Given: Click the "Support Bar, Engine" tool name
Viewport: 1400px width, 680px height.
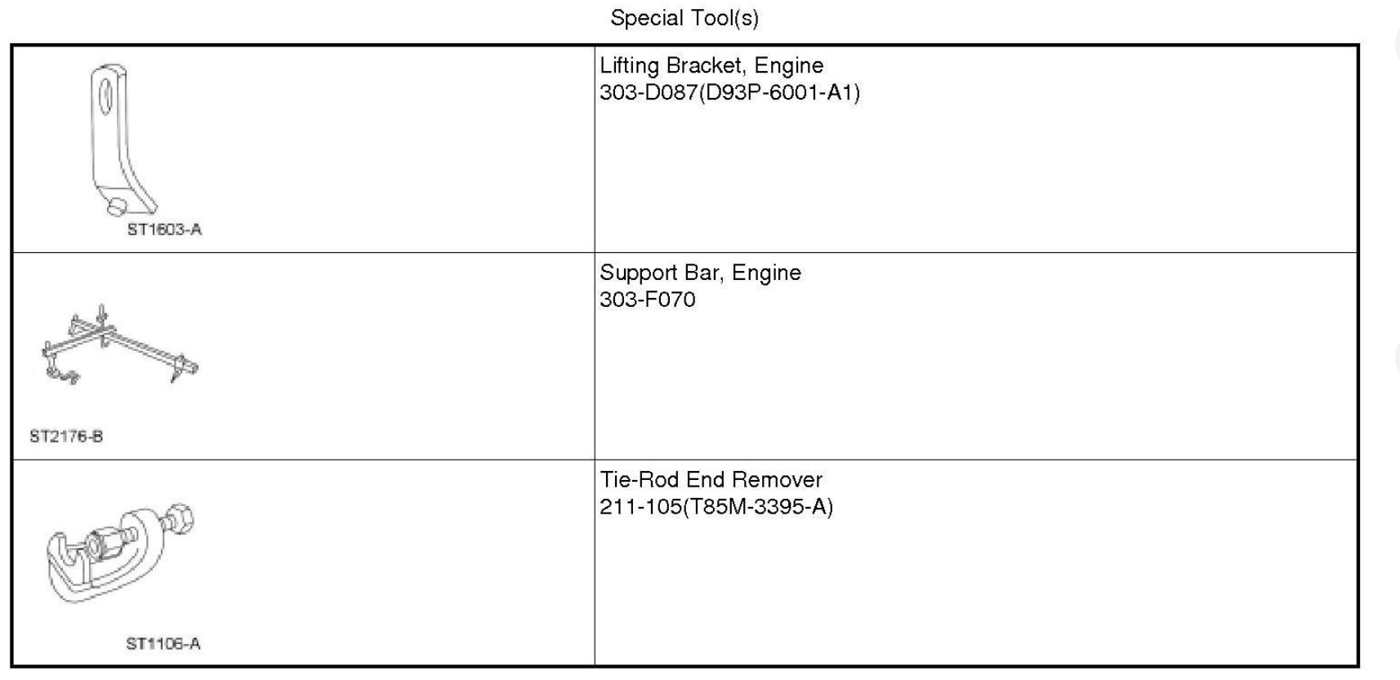Looking at the screenshot, I should click(700, 273).
